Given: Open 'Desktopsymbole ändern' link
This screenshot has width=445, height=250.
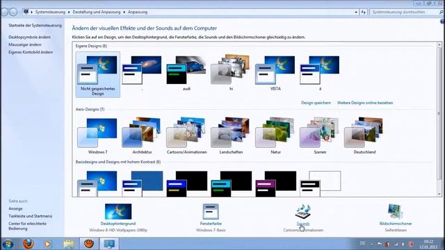Looking at the screenshot, I should 29,37.
